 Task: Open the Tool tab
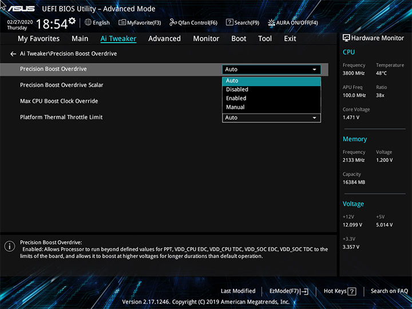click(x=265, y=39)
